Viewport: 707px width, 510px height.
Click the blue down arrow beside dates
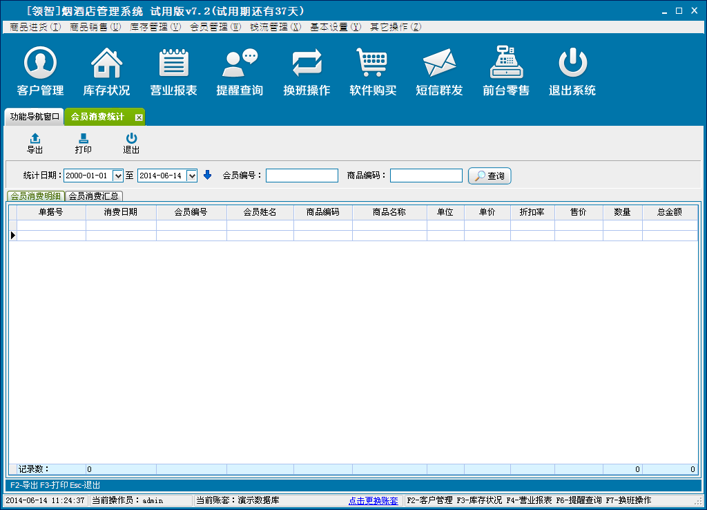pos(207,176)
